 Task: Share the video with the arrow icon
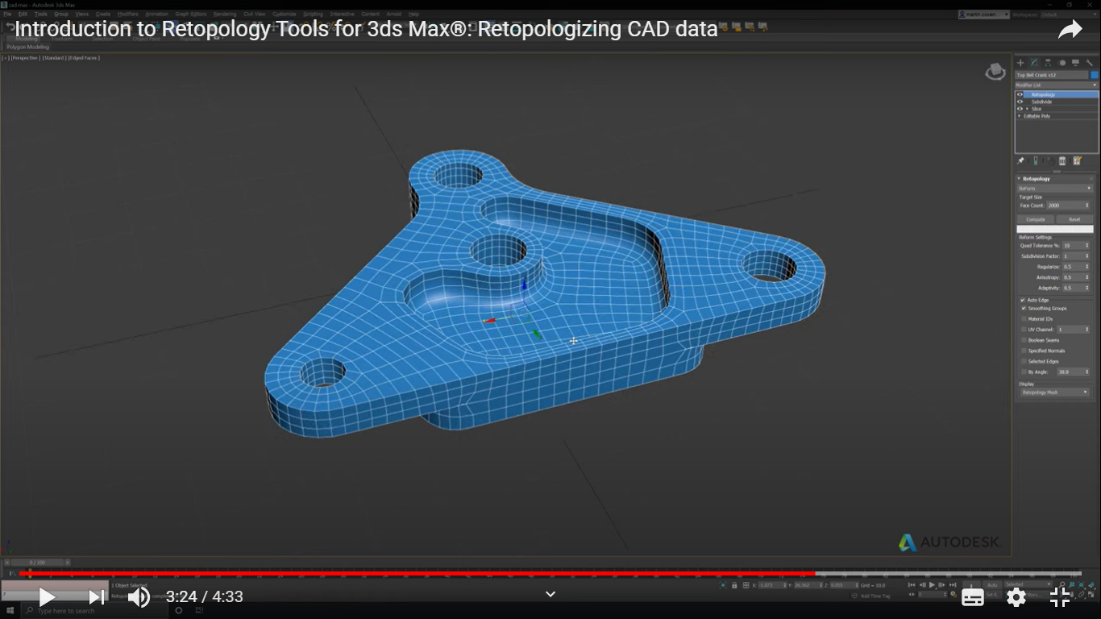1070,31
